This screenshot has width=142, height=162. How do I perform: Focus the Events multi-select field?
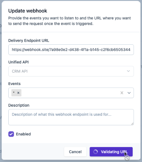coord(71,93)
